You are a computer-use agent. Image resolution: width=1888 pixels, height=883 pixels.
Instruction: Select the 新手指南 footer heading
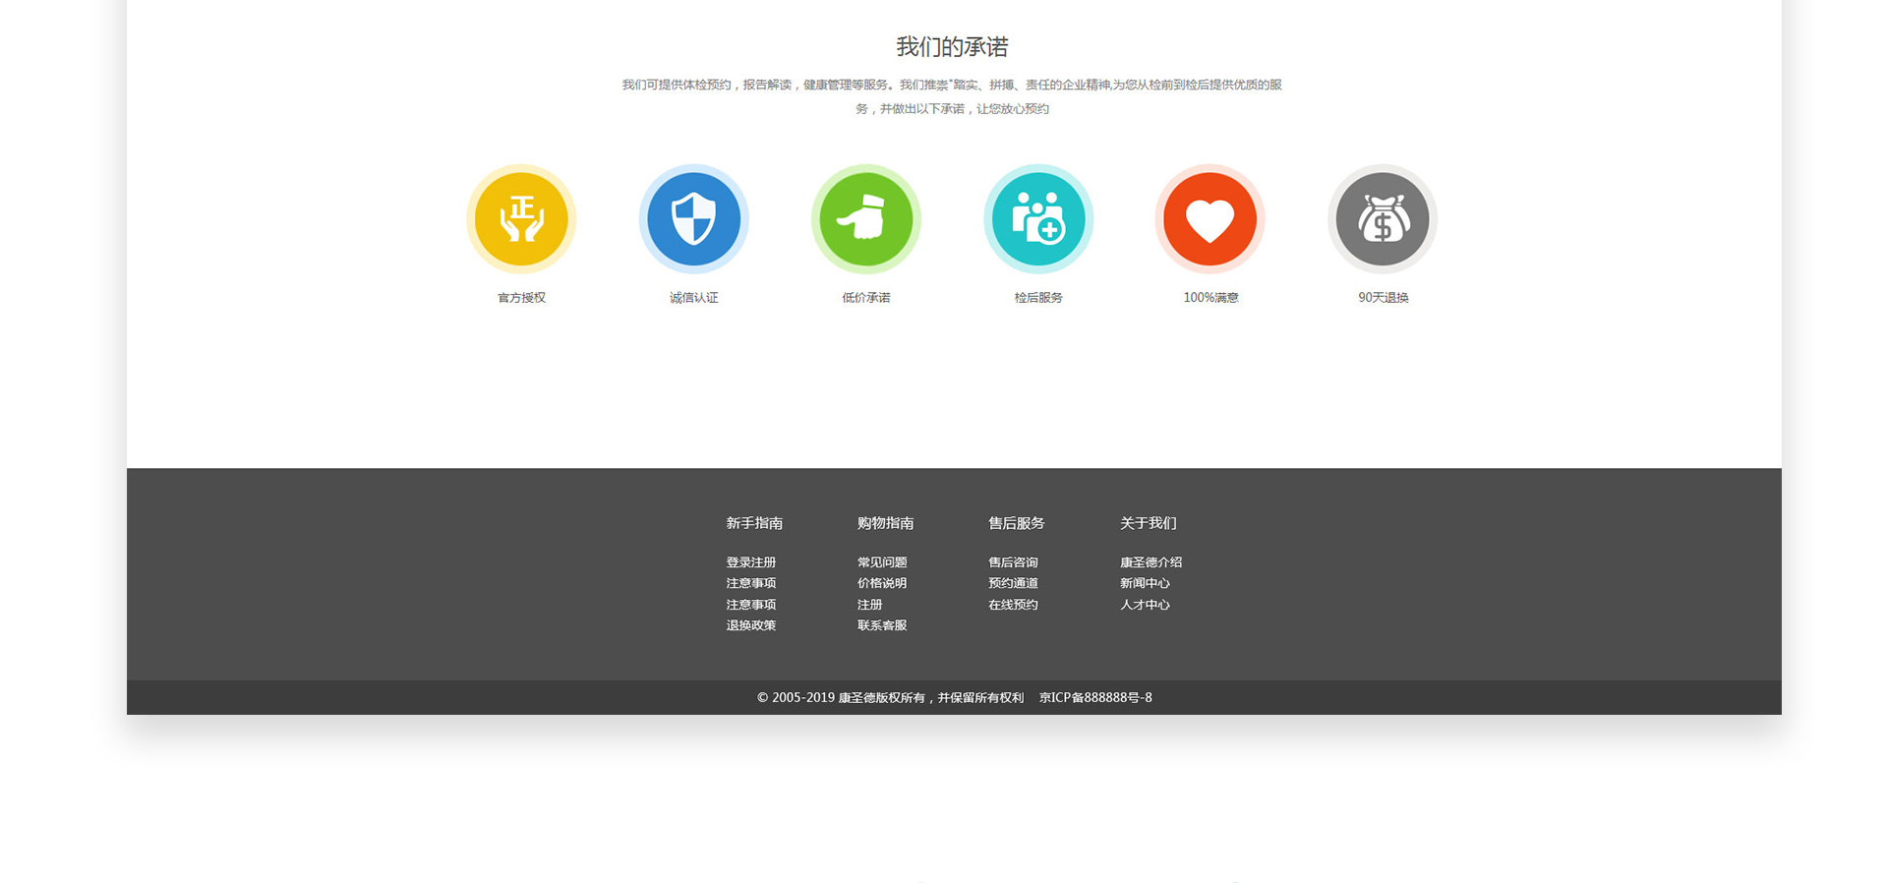pos(754,523)
